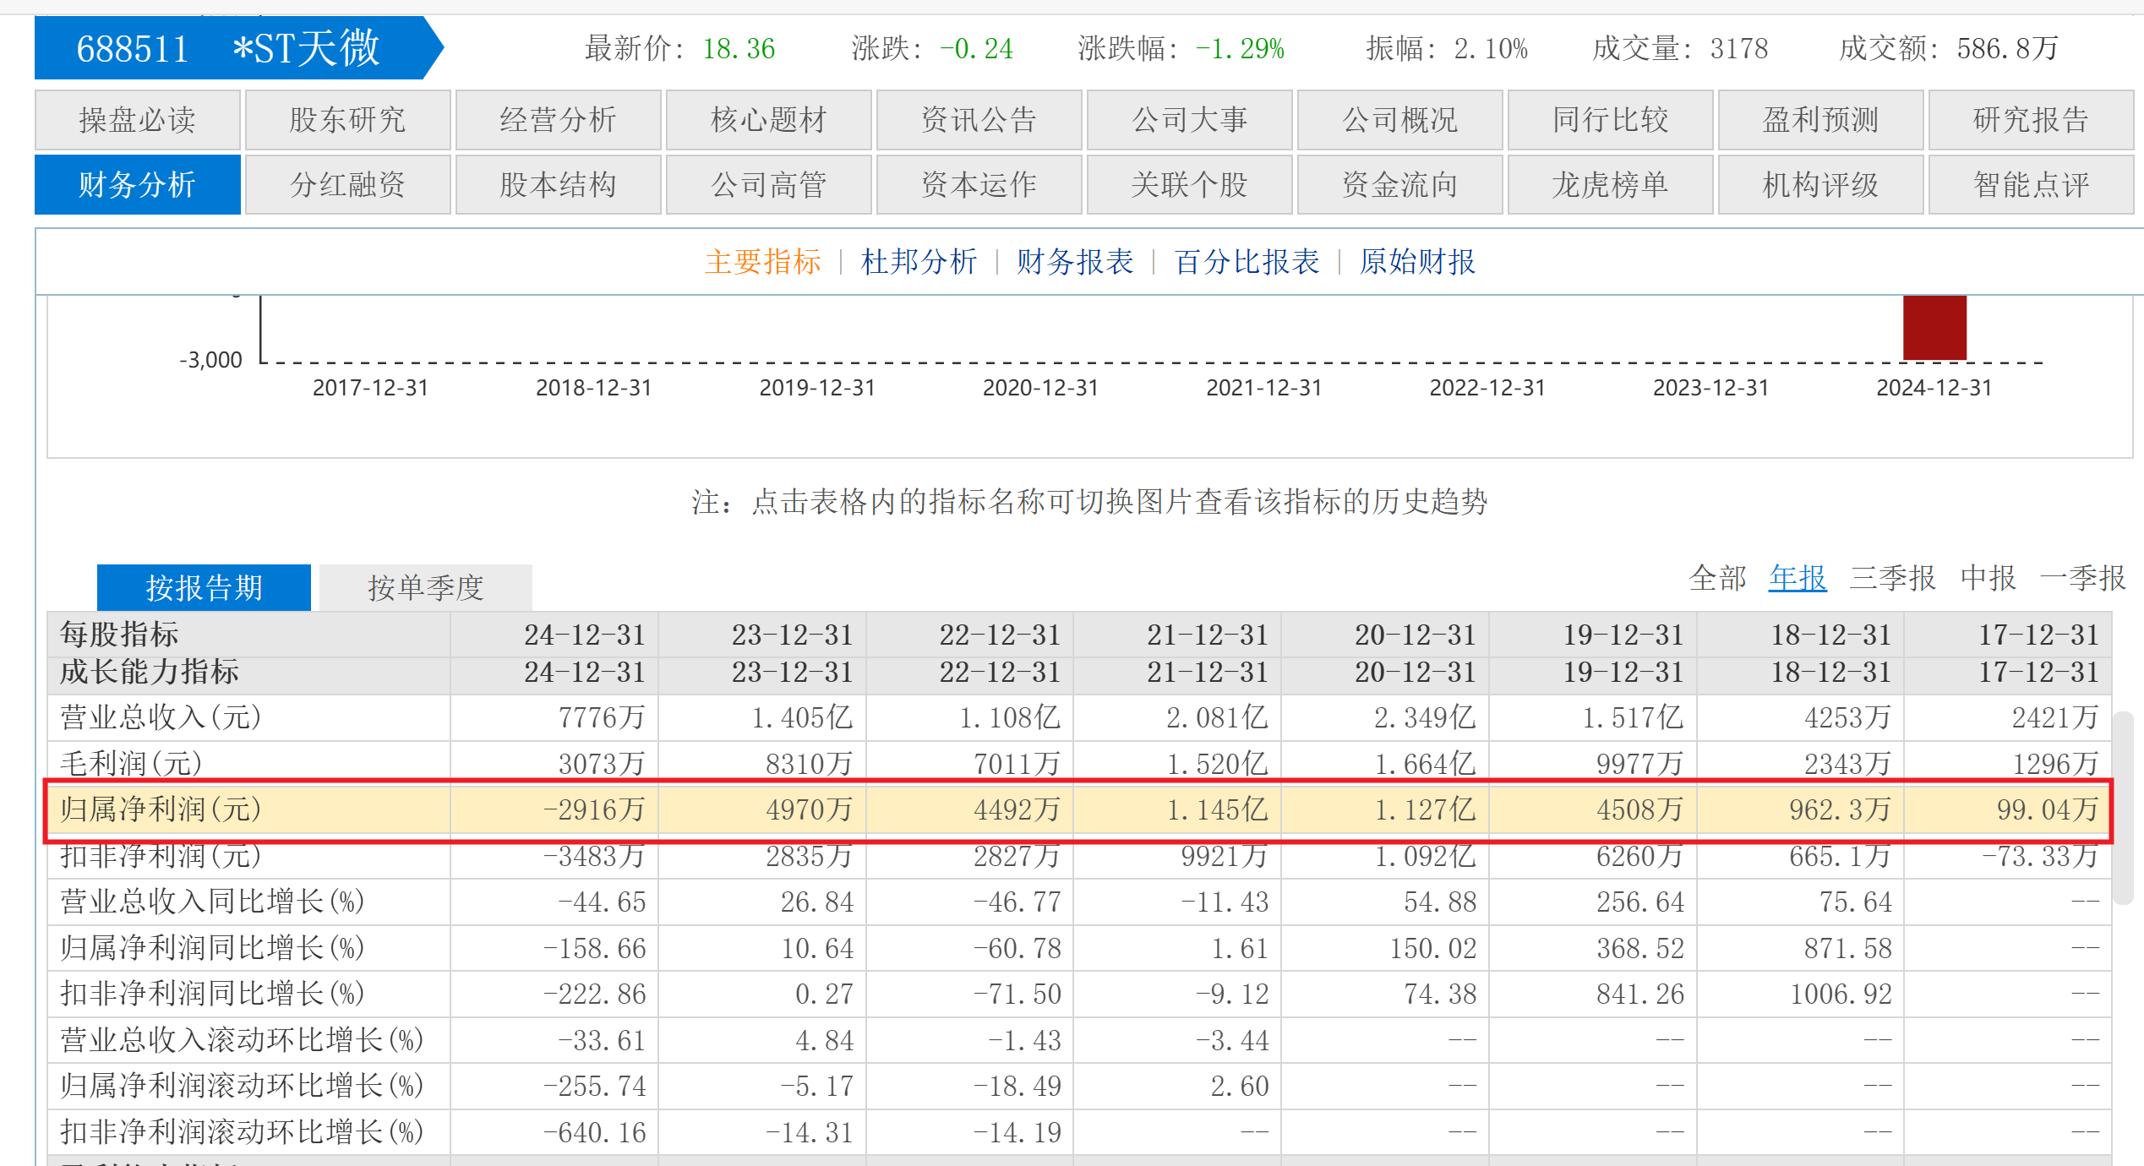Viewport: 2144px width, 1166px height.
Task: Select 毛利润(元) indicator row
Action: point(131,763)
